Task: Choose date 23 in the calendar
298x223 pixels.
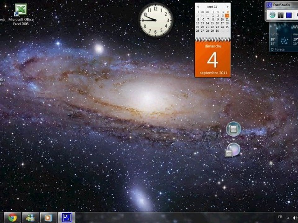Action: click(x=217, y=27)
